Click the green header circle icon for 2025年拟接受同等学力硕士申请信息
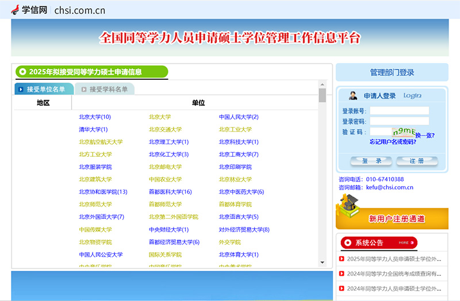 click(22, 72)
